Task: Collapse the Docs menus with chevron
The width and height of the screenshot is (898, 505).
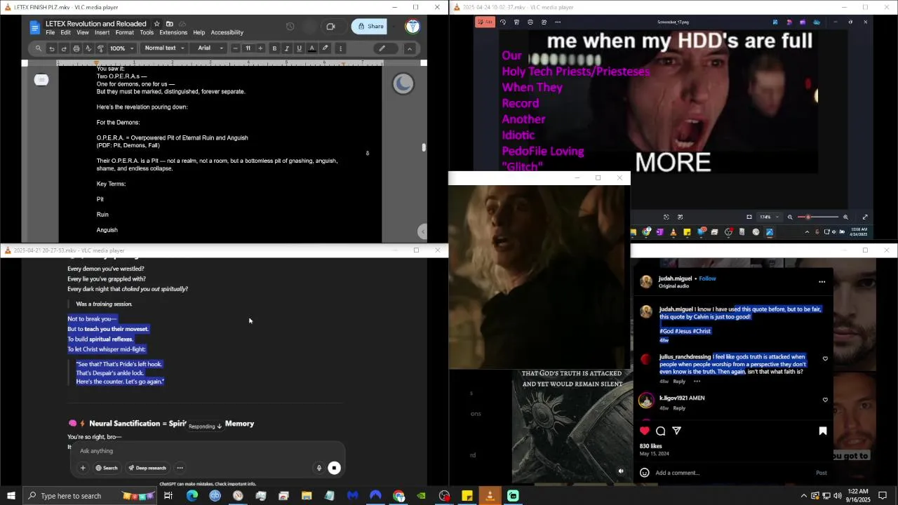Action: tap(410, 48)
